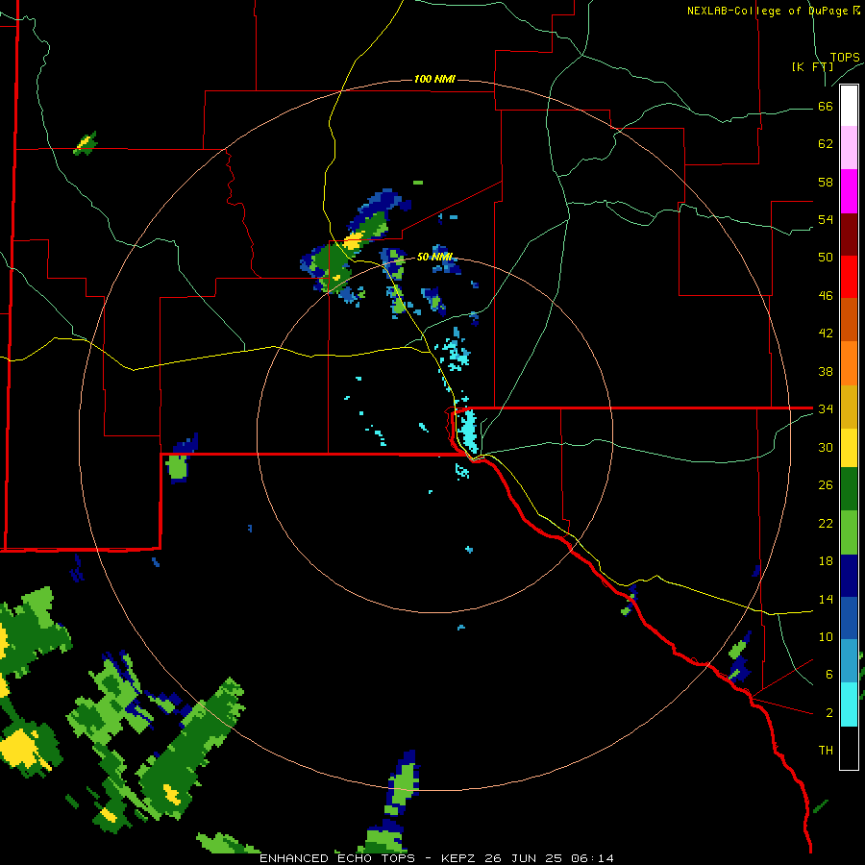This screenshot has width=865, height=865.
Task: Pick the magenta swatch in the legend
Action: pos(849,191)
